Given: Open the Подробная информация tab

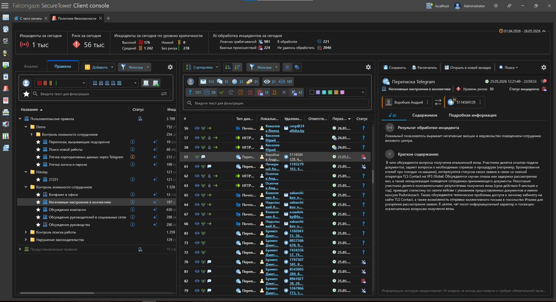Looking at the screenshot, I should point(472,115).
